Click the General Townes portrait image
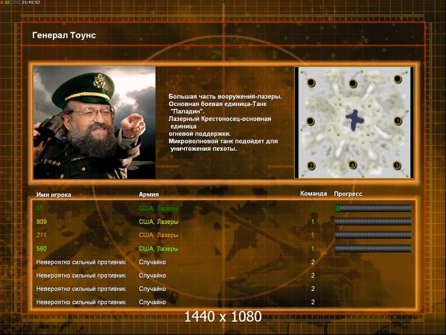446x335 pixels. pos(94,122)
